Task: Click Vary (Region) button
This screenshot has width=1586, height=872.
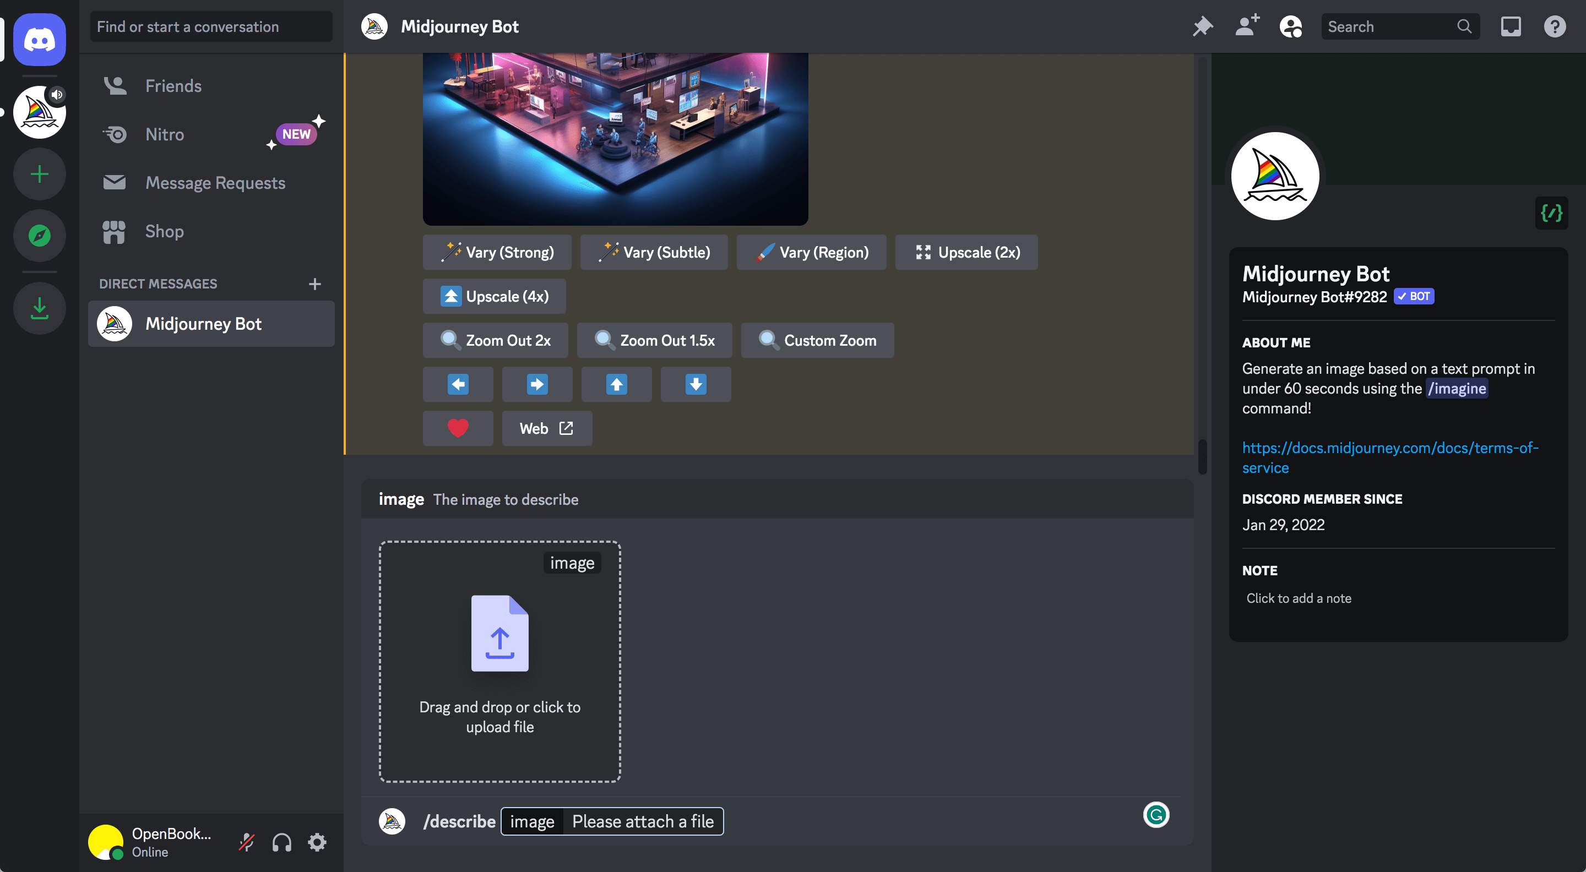Action: (812, 252)
